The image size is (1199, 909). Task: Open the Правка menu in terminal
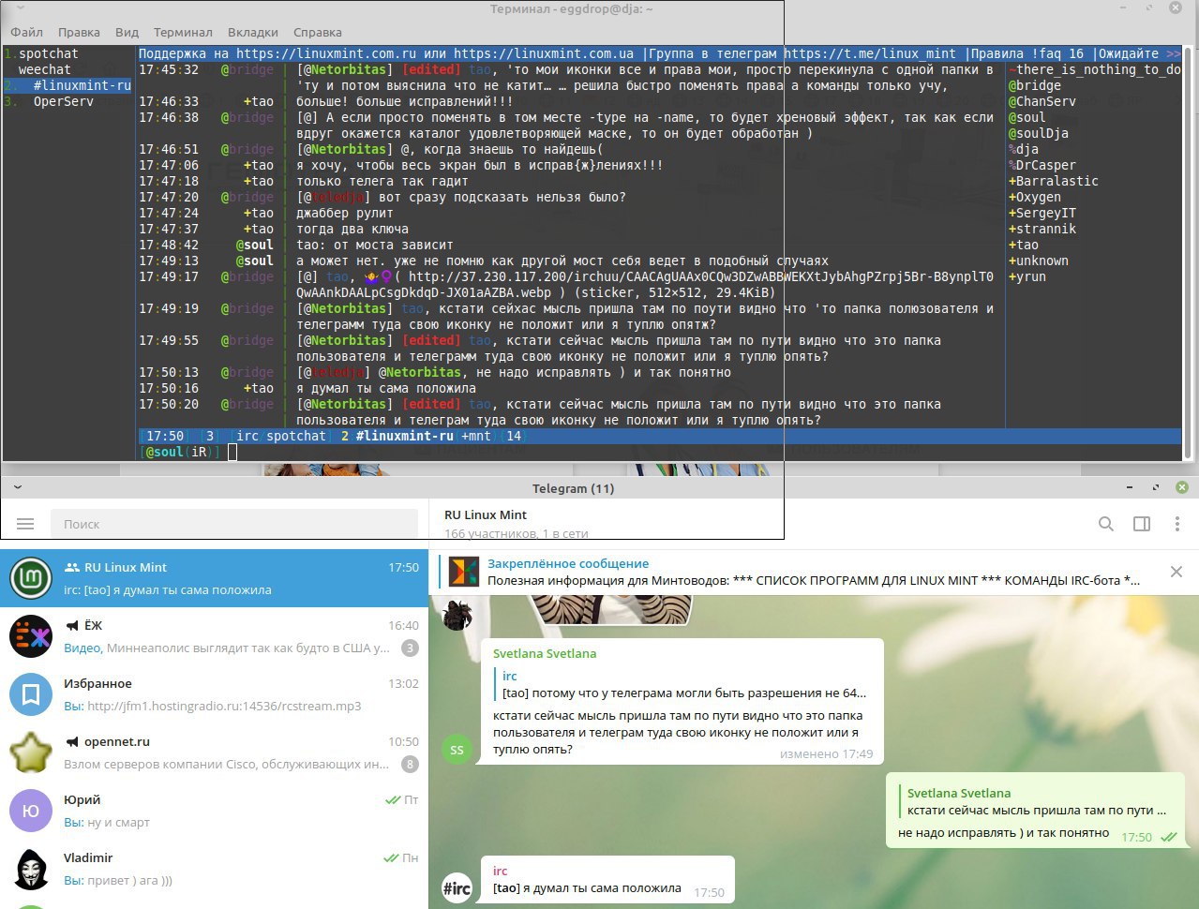79,32
